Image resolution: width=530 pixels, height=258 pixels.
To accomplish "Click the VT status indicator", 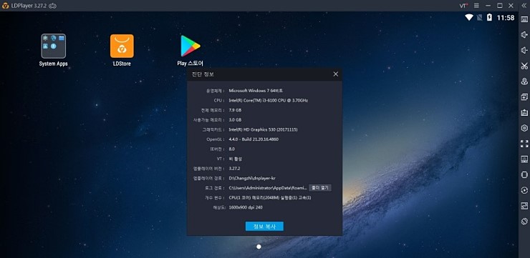I will point(463,6).
